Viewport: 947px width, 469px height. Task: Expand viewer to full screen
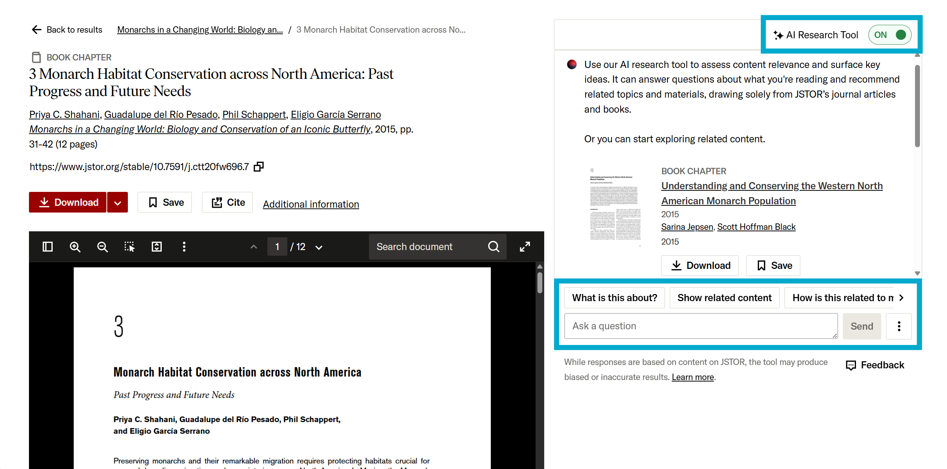pos(525,247)
